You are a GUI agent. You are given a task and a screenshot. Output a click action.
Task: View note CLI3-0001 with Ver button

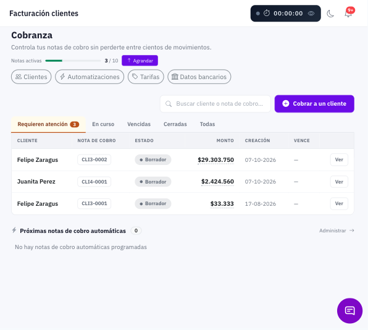click(x=339, y=204)
